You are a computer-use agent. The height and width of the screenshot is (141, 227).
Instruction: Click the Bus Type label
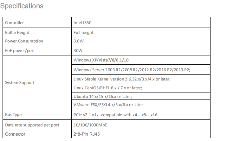pos(14,115)
